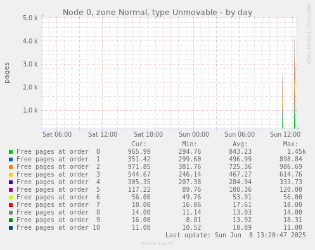Click the 'Sat 06:00' time label

pos(57,134)
